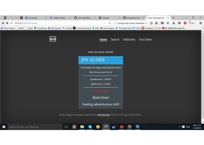Open the Mint bookmark
Image resolution: width=204 pixels, height=145 pixels.
(96, 28)
